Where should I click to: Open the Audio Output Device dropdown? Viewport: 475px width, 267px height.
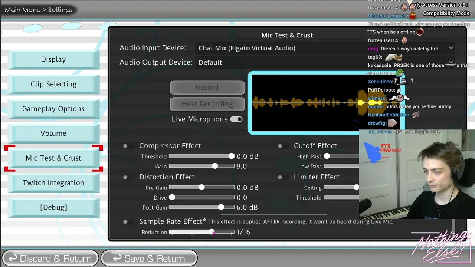[326, 62]
